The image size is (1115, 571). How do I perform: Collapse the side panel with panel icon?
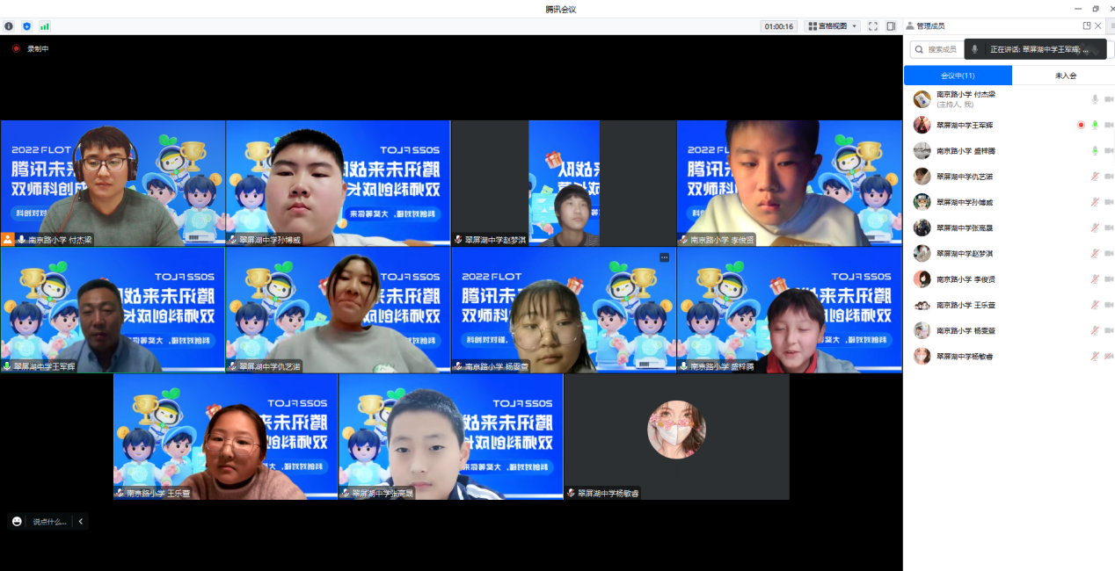(x=891, y=26)
